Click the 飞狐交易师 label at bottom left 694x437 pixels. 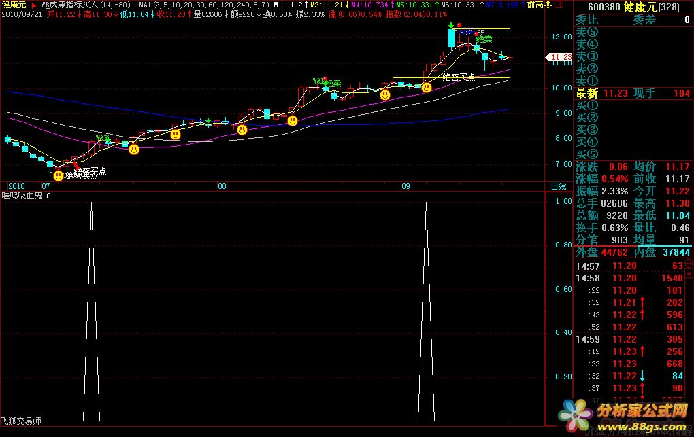pos(21,421)
